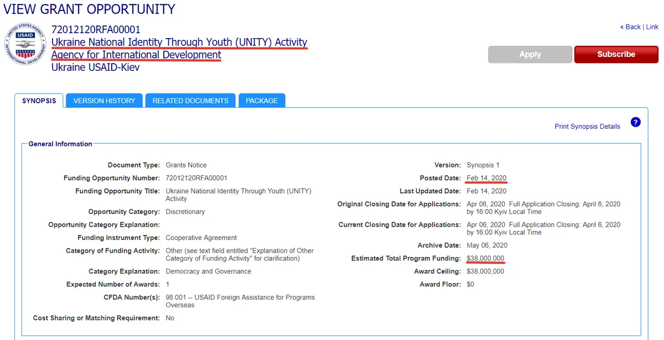664x340 pixels.
Task: Select the CFDA number 98.001 entry
Action: point(240,301)
